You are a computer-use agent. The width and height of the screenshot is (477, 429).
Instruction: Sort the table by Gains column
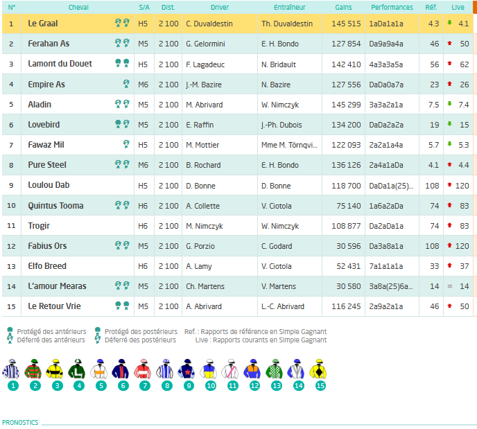(x=343, y=8)
